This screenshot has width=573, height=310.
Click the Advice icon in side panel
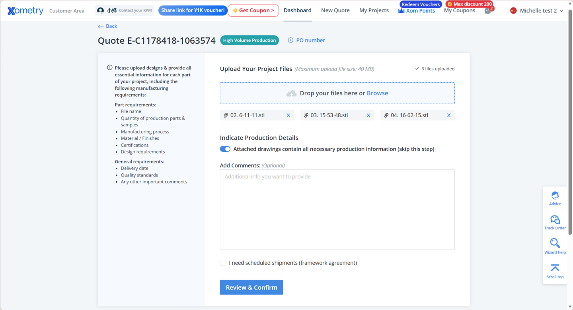(x=555, y=196)
